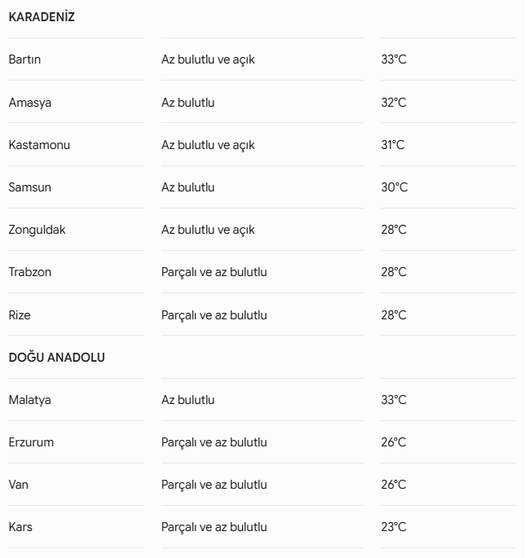
Task: Click the DOĞU ANADOLU region heading
Action: [x=56, y=357]
